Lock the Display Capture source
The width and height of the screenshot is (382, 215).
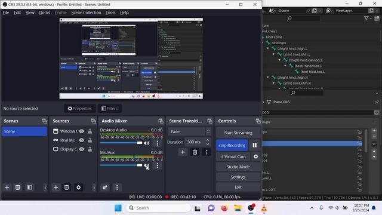click(x=90, y=149)
